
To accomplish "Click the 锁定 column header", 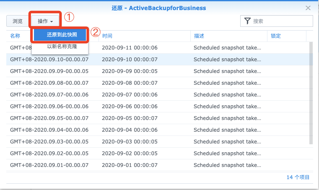I will pos(276,36).
